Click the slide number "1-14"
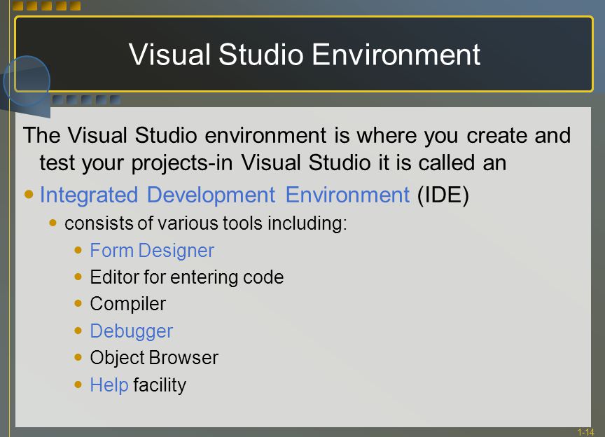The width and height of the screenshot is (605, 437). (x=585, y=432)
